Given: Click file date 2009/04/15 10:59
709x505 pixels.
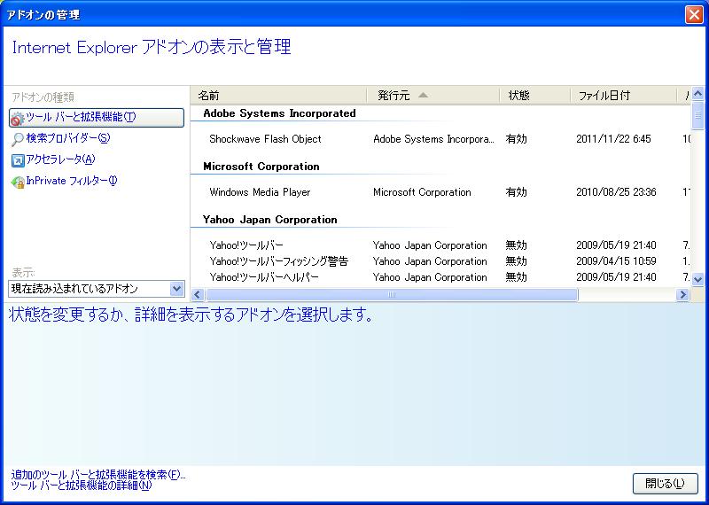Looking at the screenshot, I should pyautogui.click(x=616, y=261).
